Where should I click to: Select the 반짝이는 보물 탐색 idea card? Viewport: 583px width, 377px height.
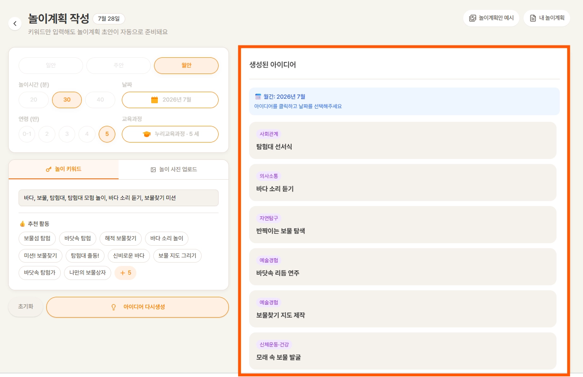point(403,225)
